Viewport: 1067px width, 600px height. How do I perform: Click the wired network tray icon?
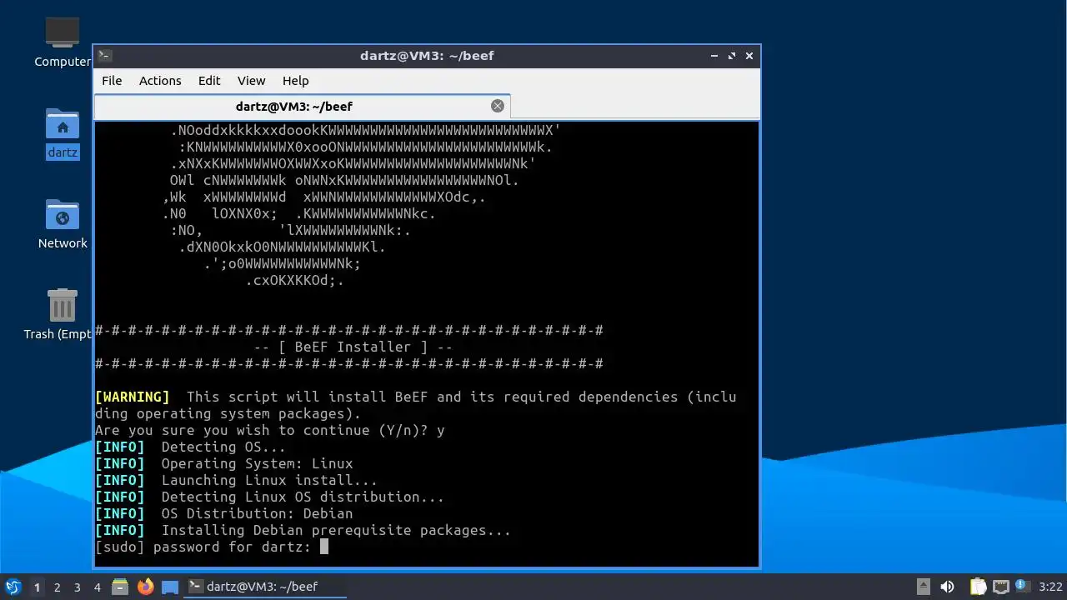point(1001,587)
